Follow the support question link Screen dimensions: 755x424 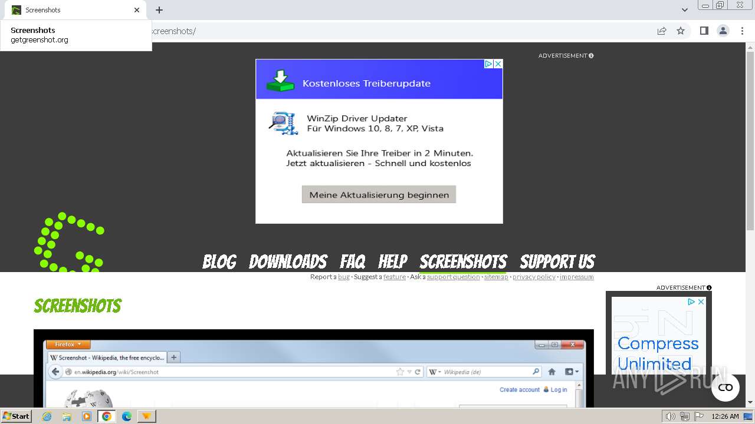point(453,277)
